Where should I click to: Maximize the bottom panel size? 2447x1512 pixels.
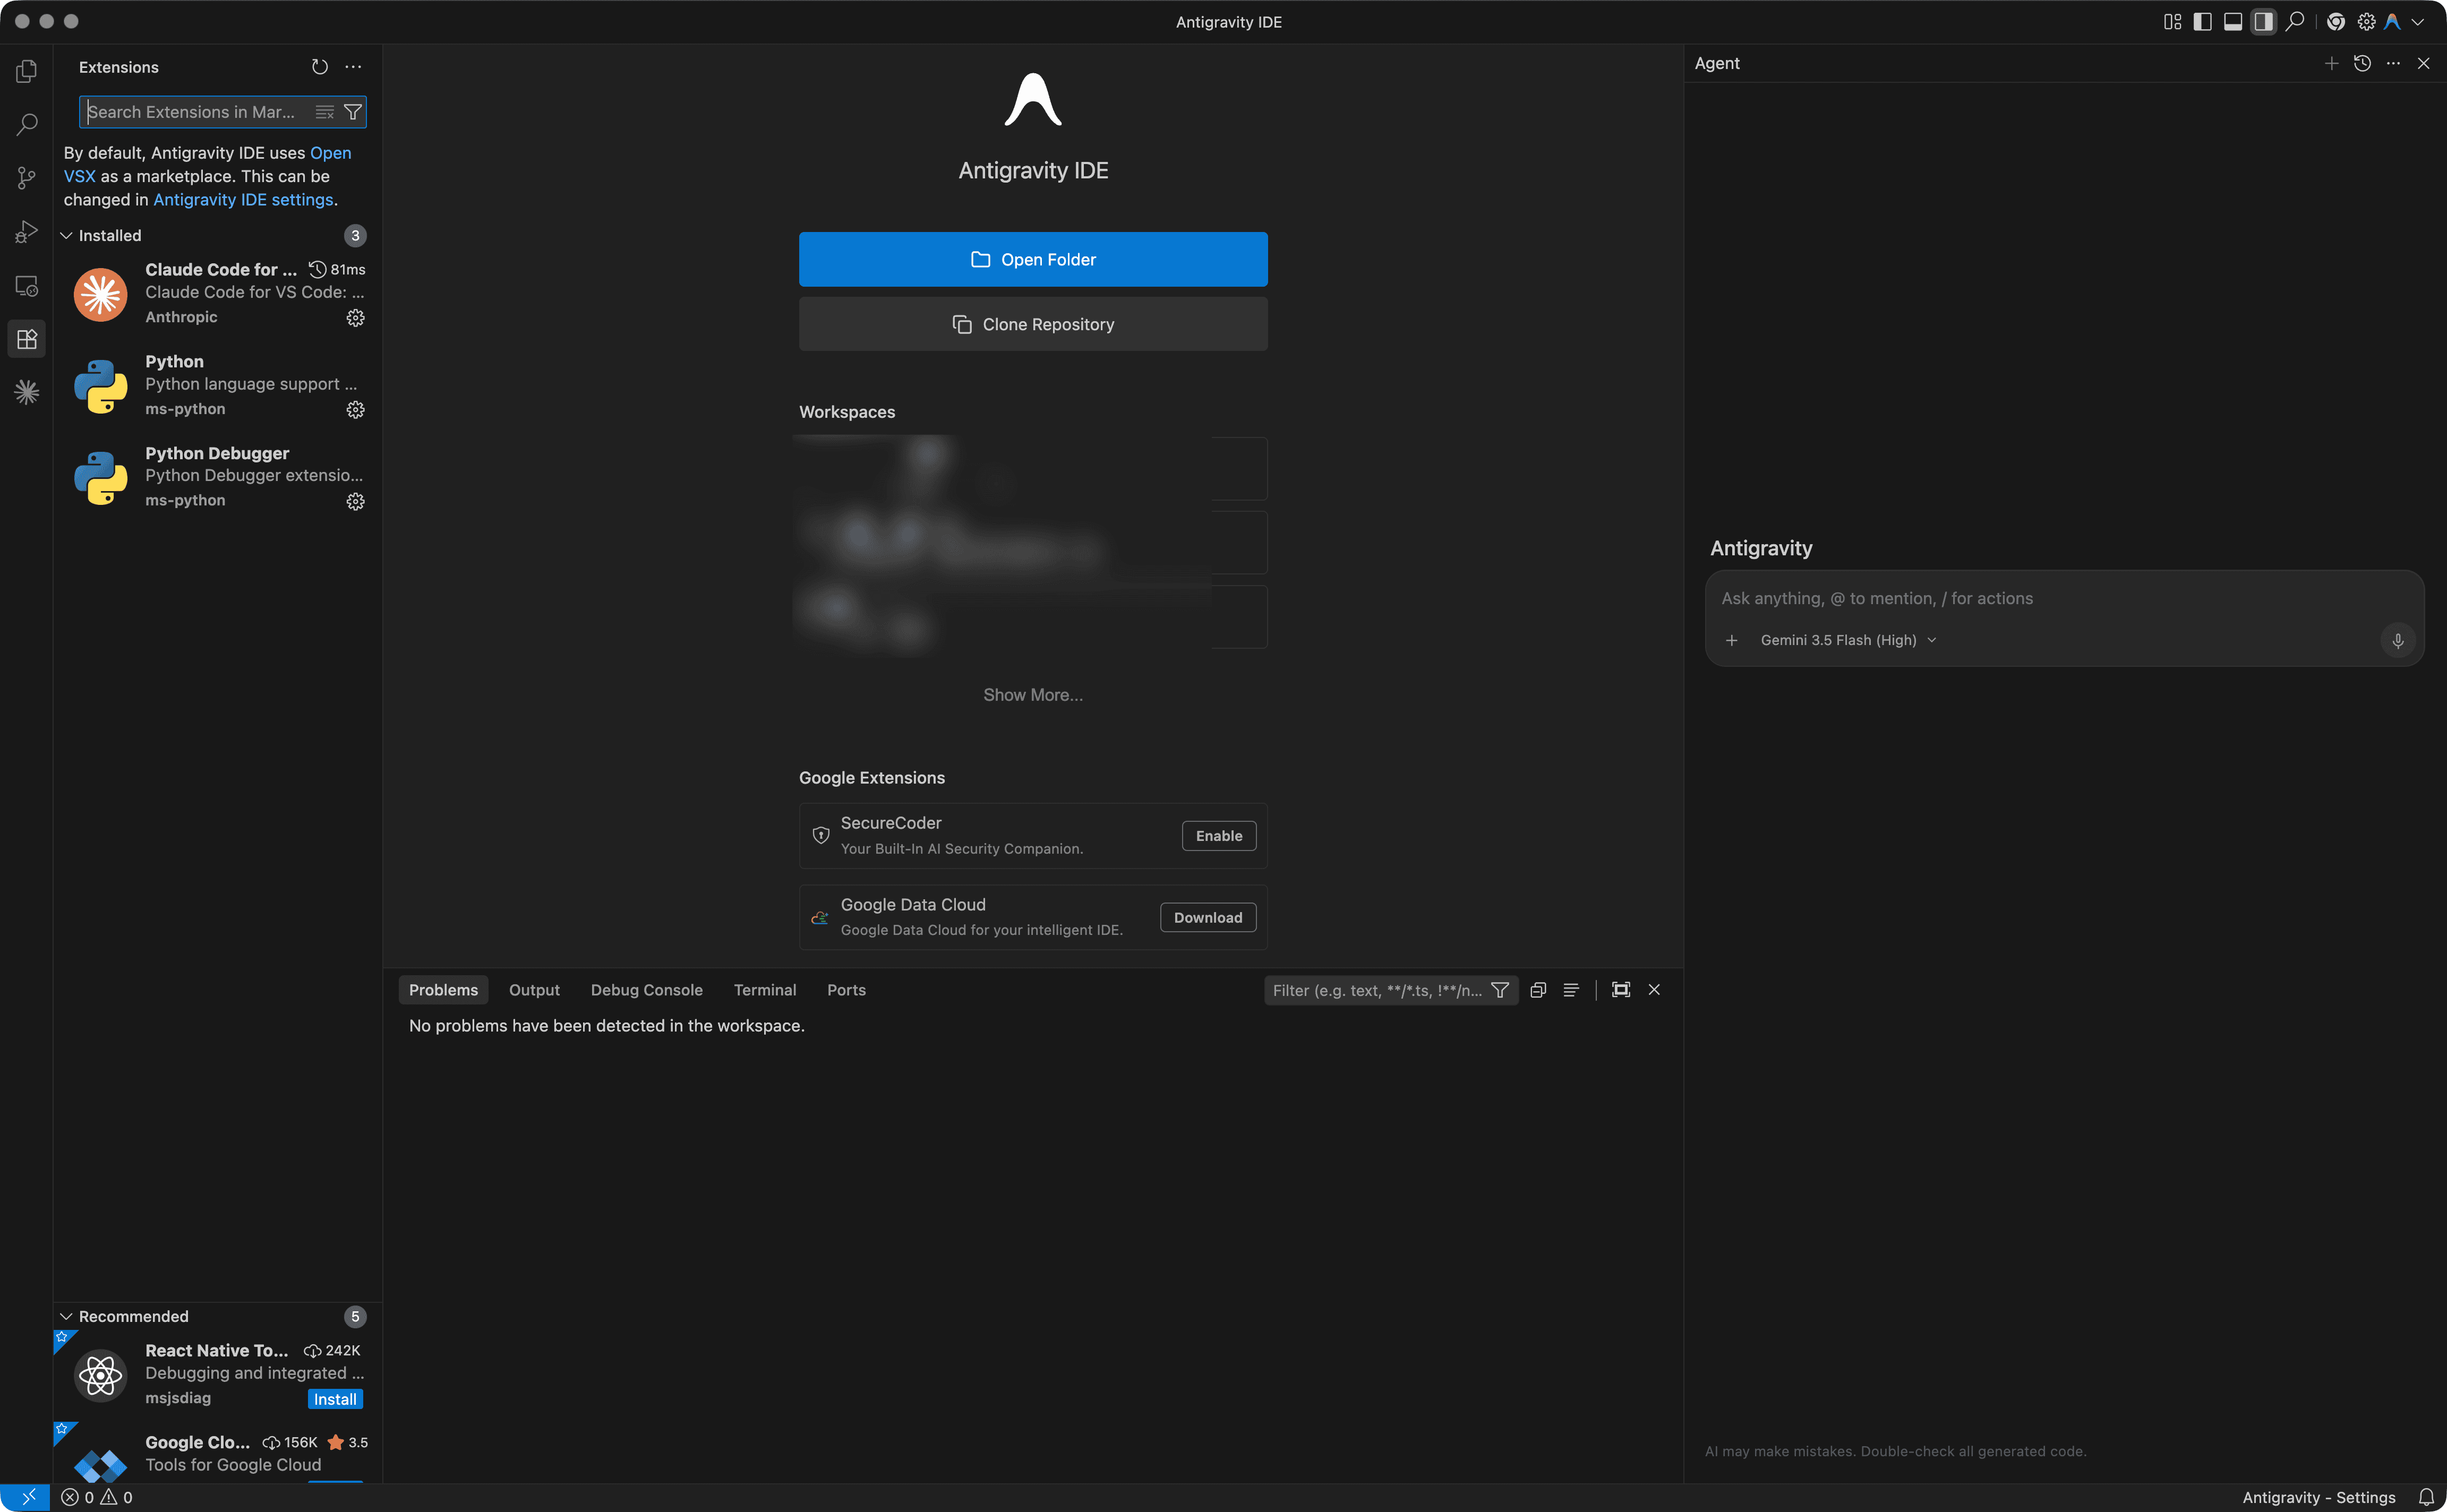coord(1621,990)
